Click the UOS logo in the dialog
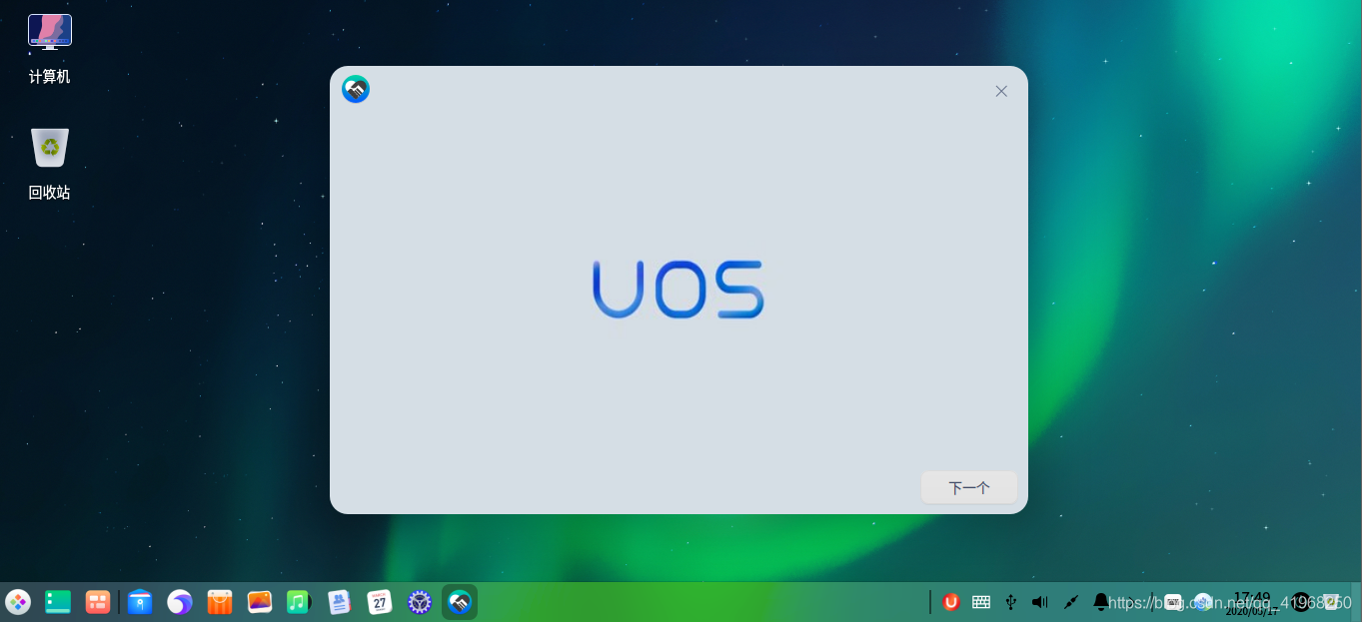Screen dimensions: 1362x622 coord(679,290)
